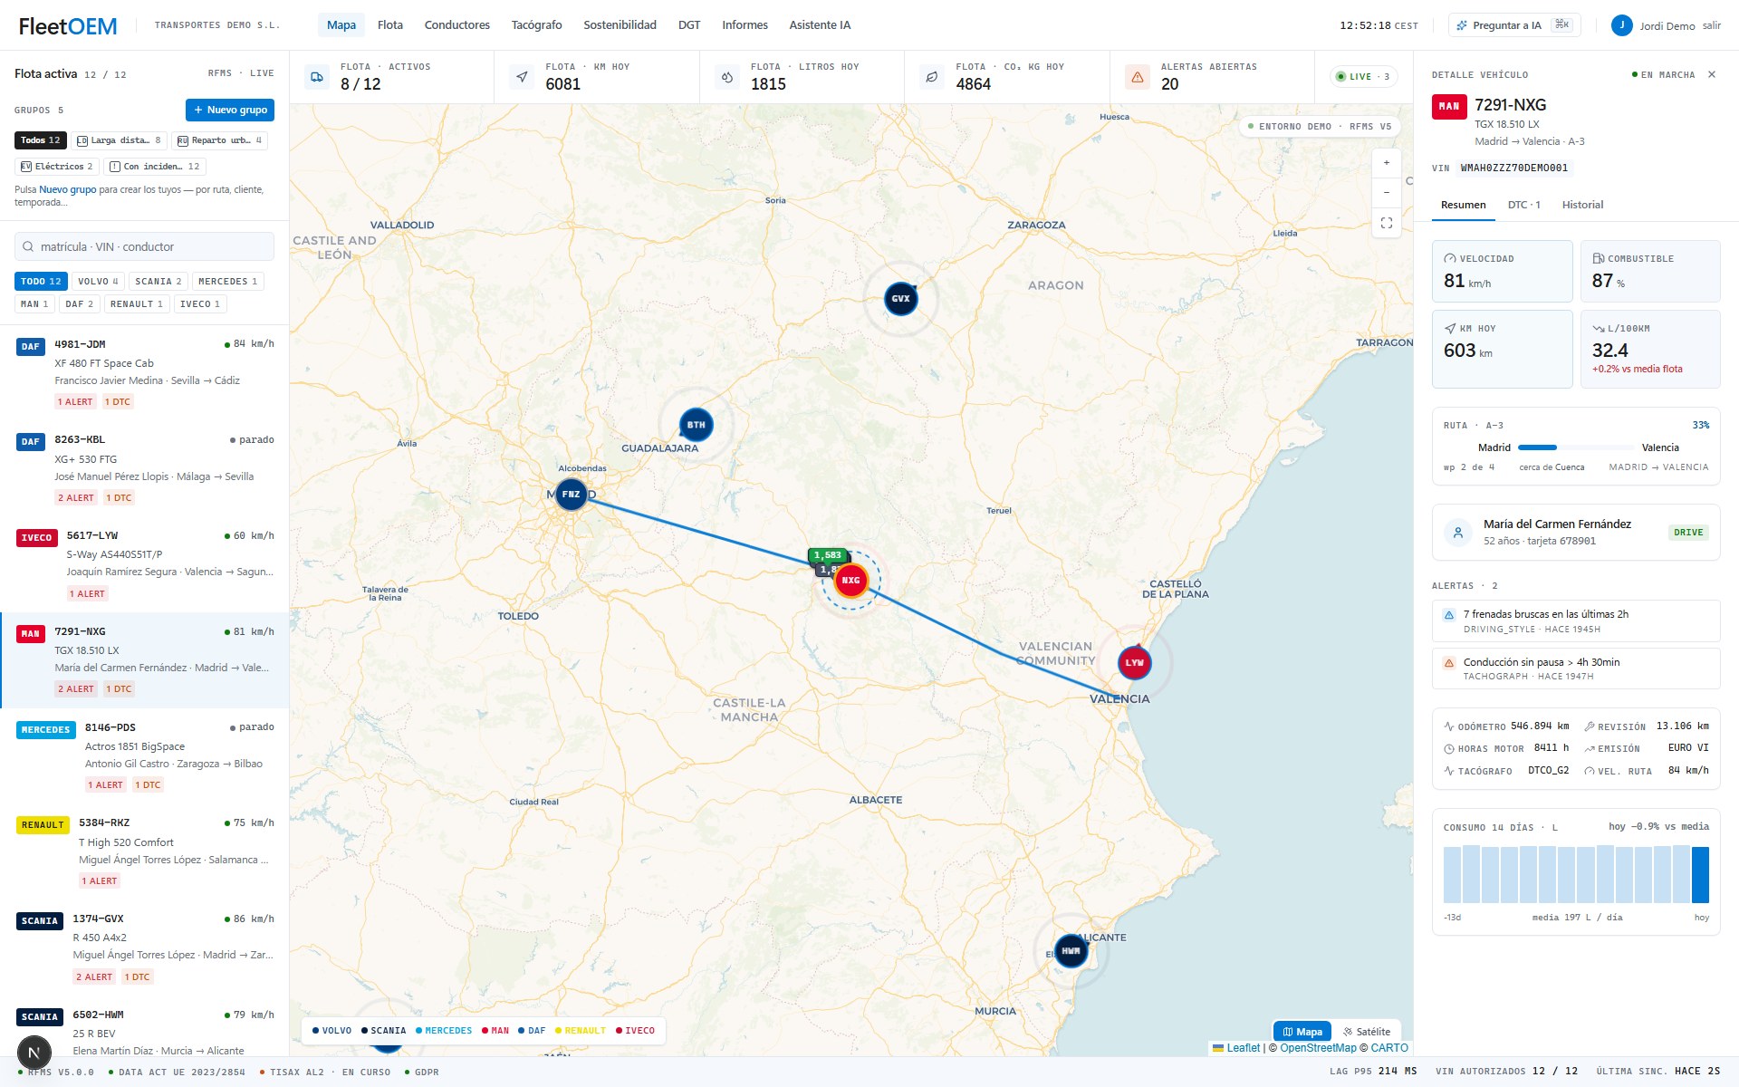Viewport: 1739px width, 1087px height.
Task: Open the OpenStreetMap attribution link
Action: click(x=1318, y=1048)
